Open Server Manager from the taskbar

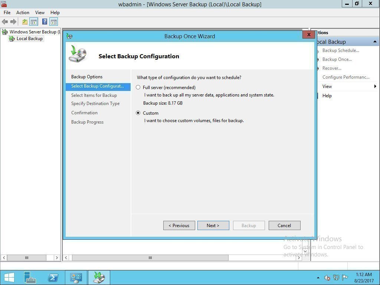coord(30,278)
